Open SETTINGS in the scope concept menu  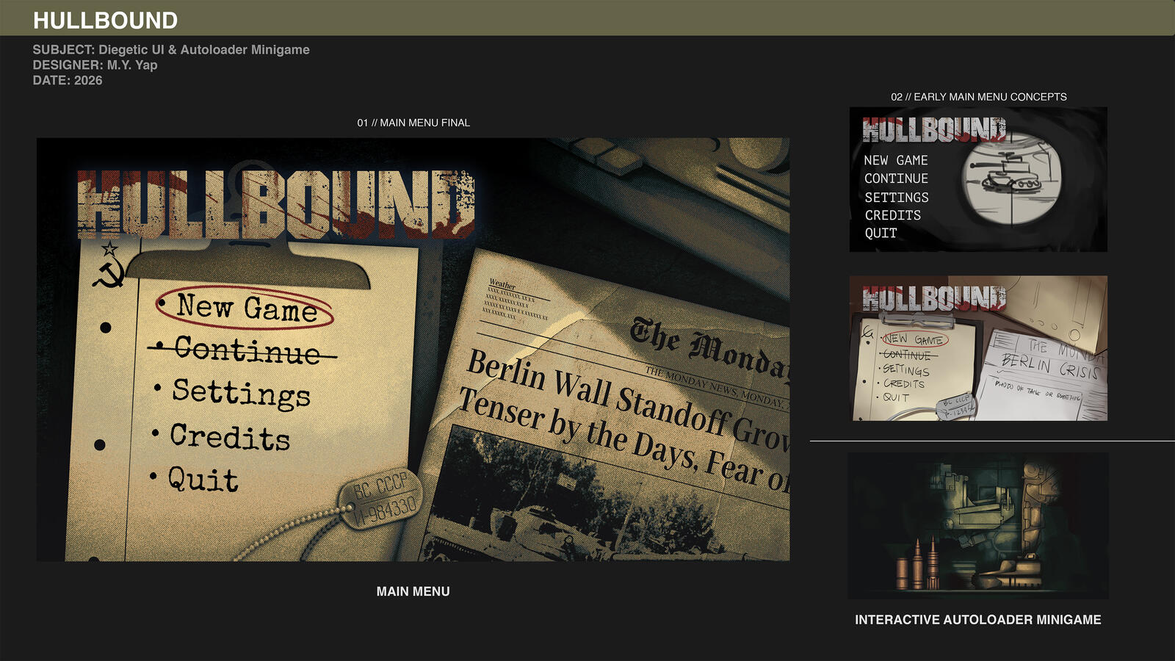(x=897, y=198)
